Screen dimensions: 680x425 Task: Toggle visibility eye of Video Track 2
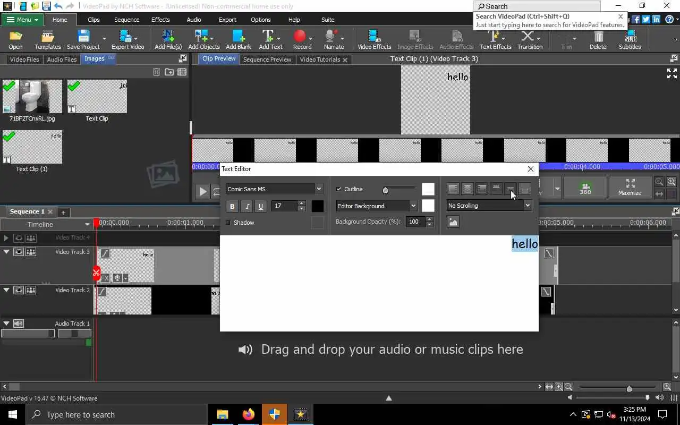point(19,290)
